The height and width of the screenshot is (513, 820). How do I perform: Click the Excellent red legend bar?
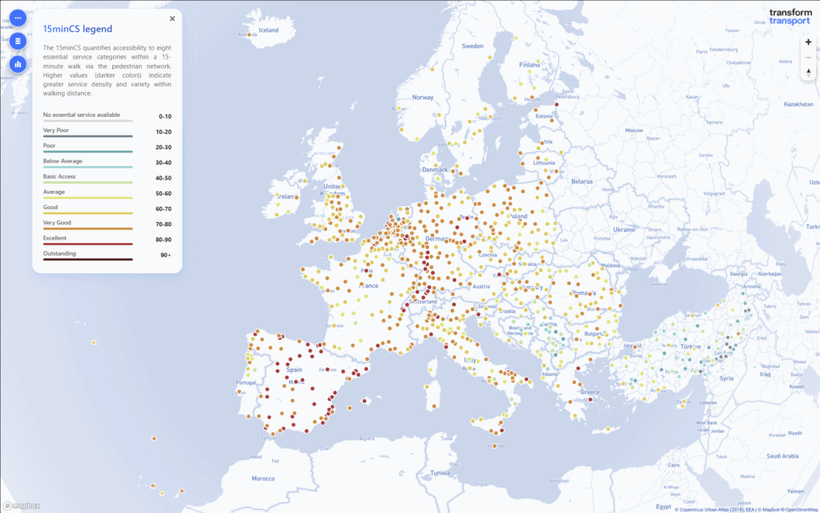coord(88,244)
